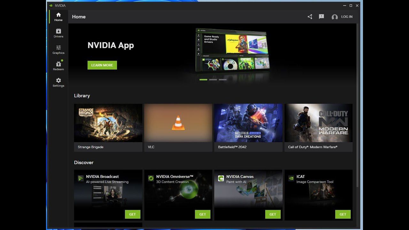
Task: Open the Drivers section
Action: (58, 33)
